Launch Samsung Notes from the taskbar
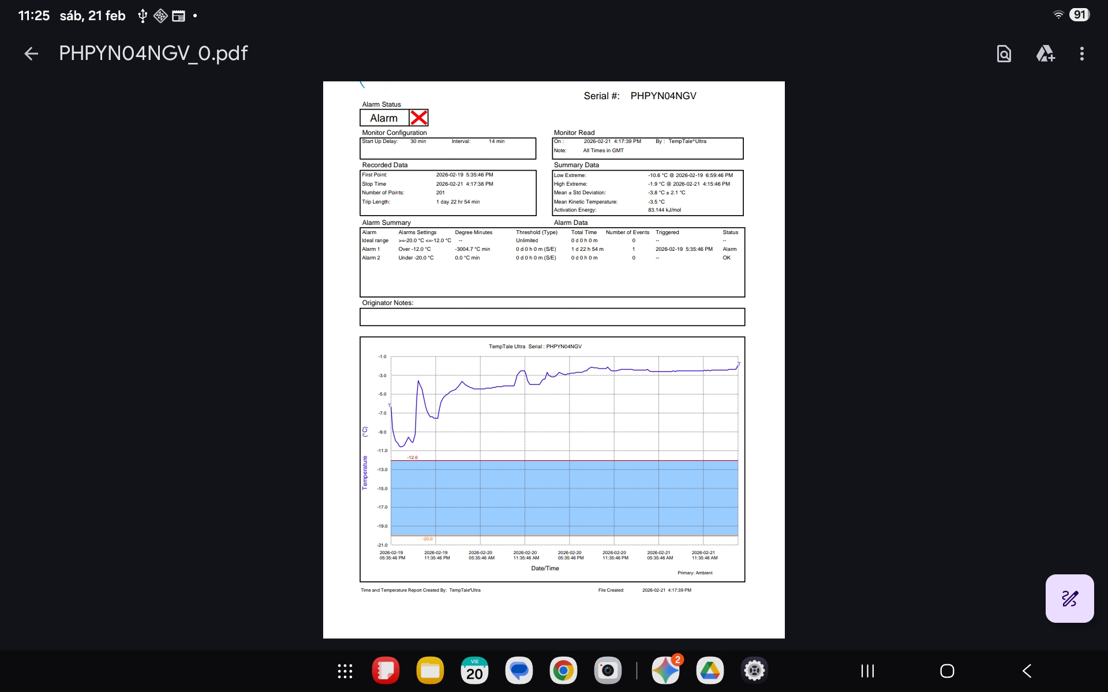The width and height of the screenshot is (1108, 692). [385, 671]
